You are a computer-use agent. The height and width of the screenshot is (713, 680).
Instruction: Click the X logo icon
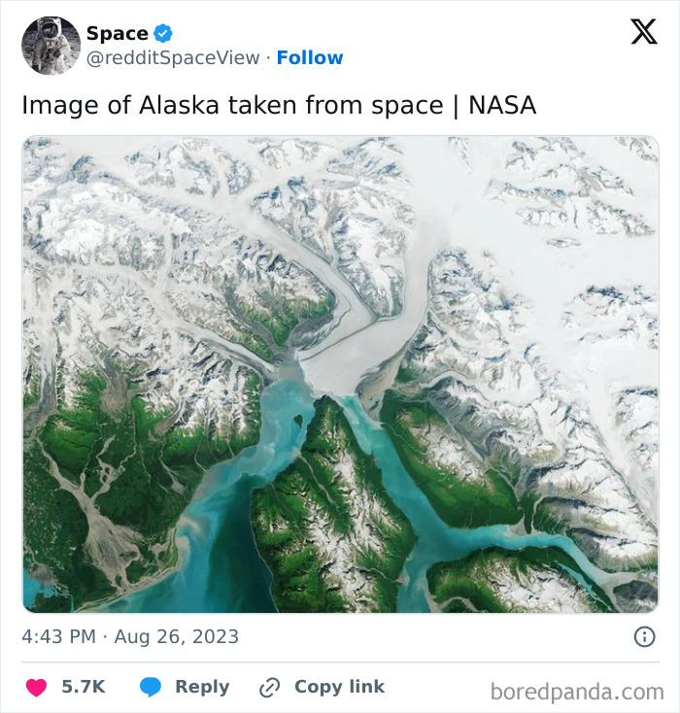tap(643, 32)
